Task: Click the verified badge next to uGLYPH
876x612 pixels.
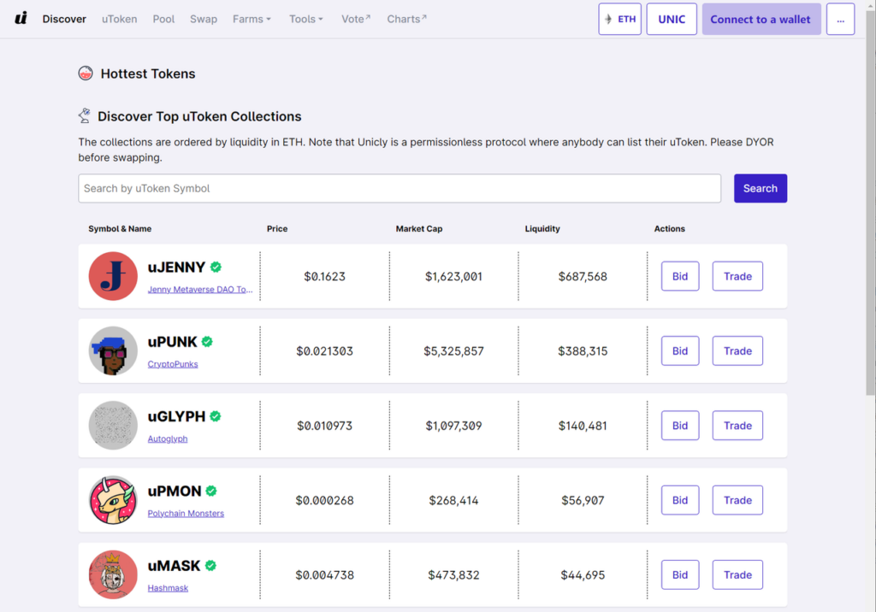Action: pyautogui.click(x=216, y=416)
